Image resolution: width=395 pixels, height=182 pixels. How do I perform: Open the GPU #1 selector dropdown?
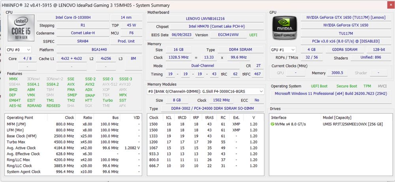(x=283, y=50)
